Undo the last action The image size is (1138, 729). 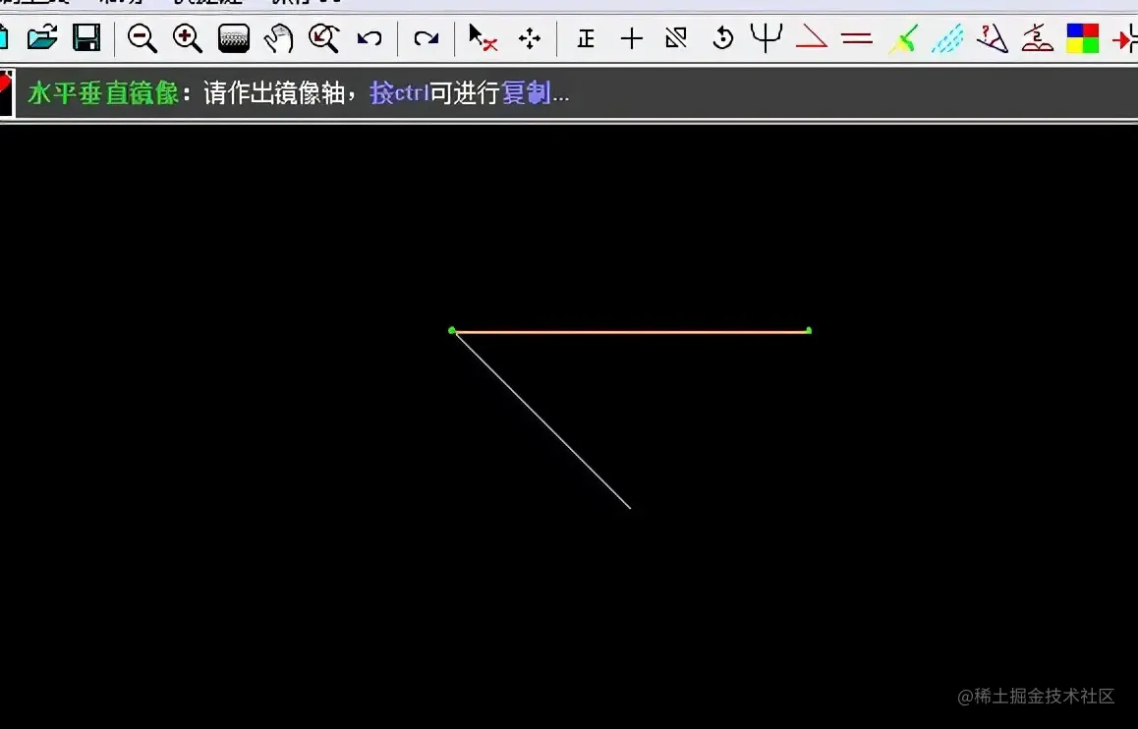pyautogui.click(x=370, y=37)
